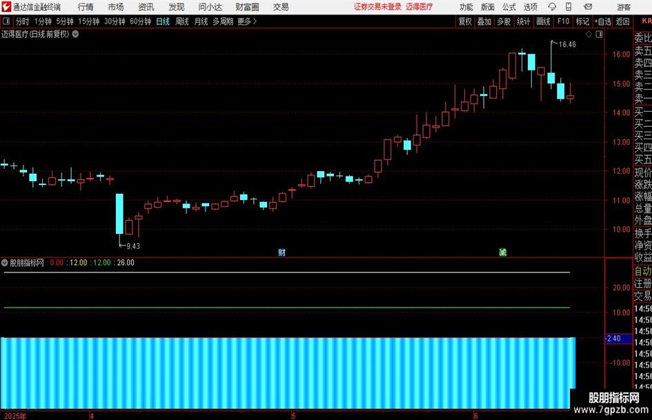Open F10 company info

point(563,21)
